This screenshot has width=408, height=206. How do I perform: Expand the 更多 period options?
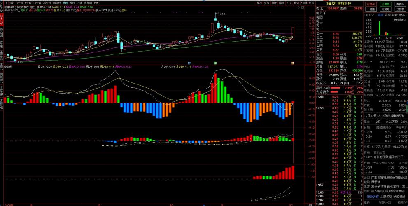[x=96, y=2]
